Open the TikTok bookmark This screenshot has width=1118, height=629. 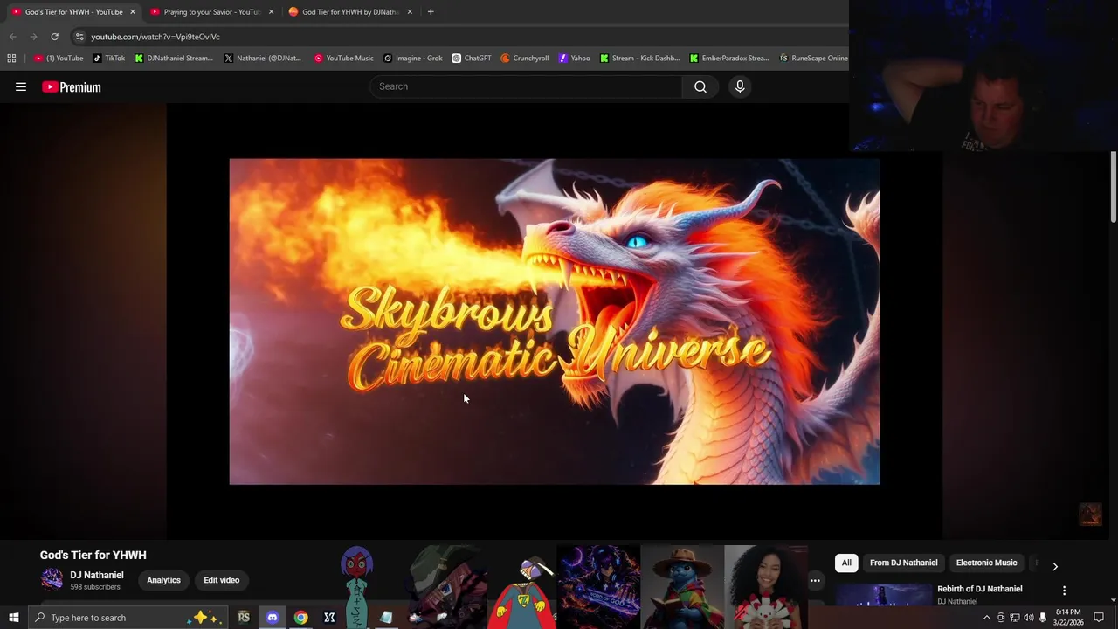pyautogui.click(x=108, y=59)
